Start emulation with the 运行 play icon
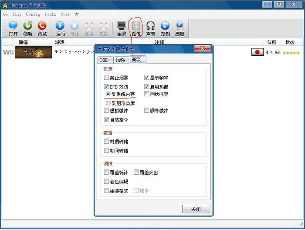The width and height of the screenshot is (305, 230). point(60,29)
